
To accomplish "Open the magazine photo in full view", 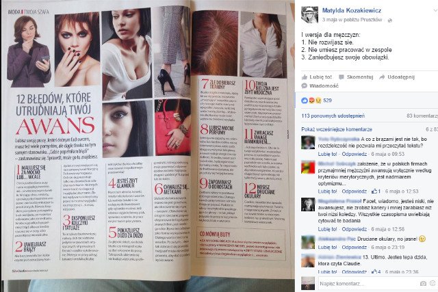I will pos(148,140).
